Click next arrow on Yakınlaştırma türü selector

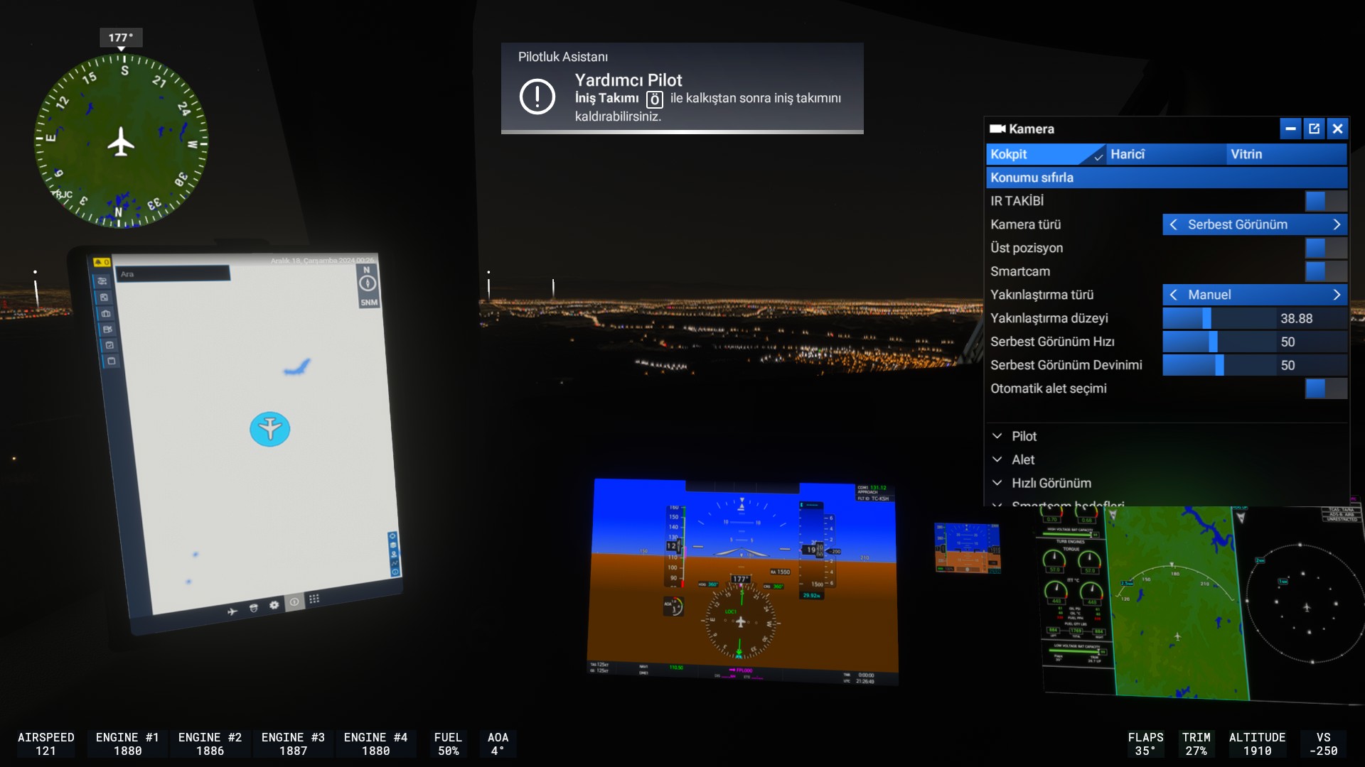(1337, 295)
